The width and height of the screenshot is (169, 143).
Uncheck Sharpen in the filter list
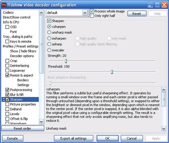coord(7,99)
